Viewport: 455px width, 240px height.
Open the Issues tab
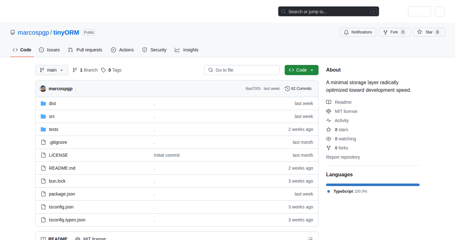click(x=49, y=50)
